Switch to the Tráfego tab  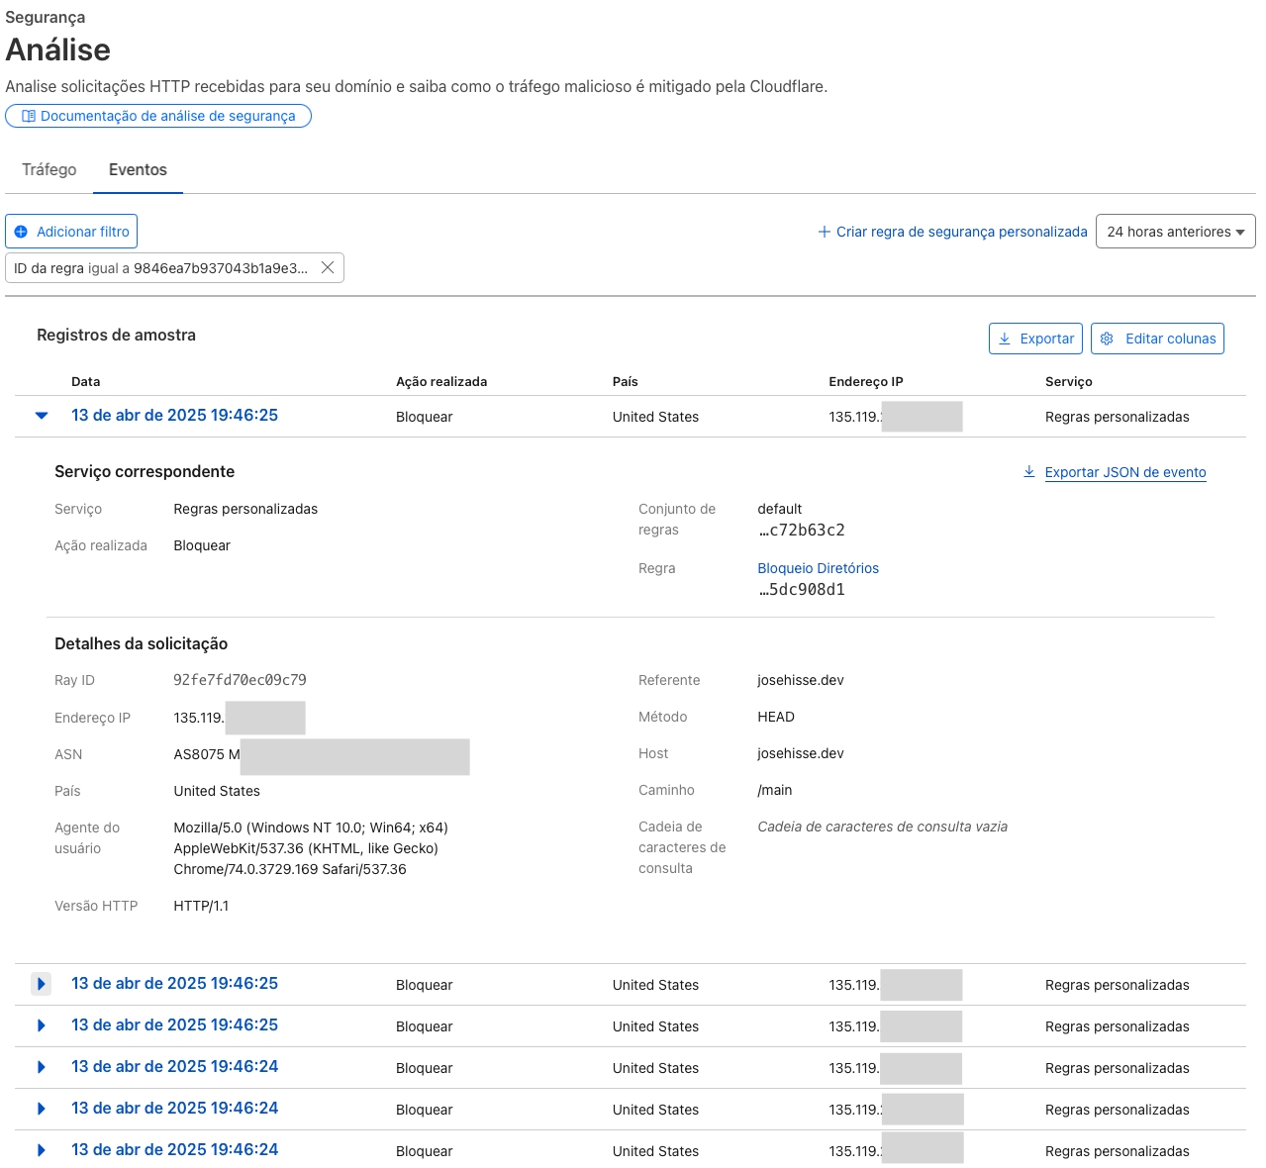click(x=49, y=169)
